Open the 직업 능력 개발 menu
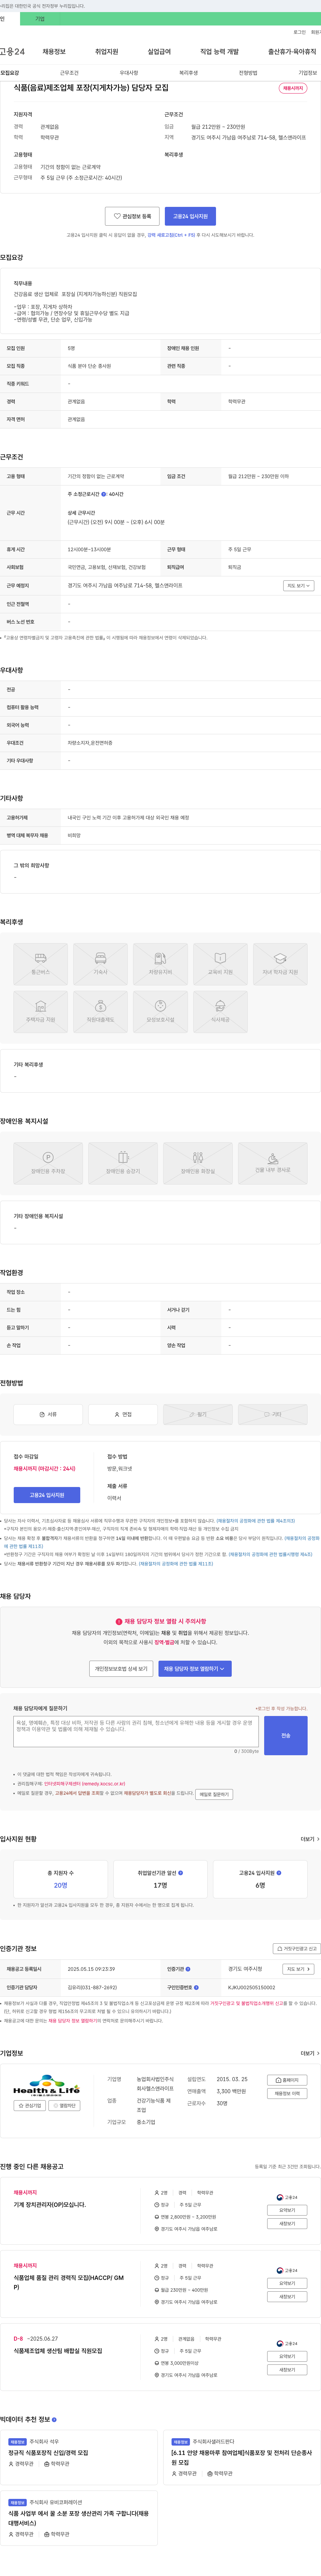This screenshot has height=2576, width=321. 219,52
